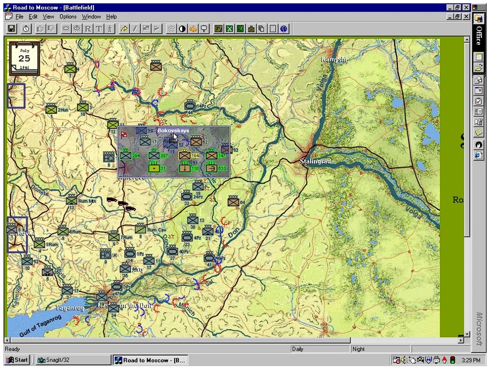Click the Office shortcut bar sticky note icon
Viewport: 489px width, 368px height.
479,133
